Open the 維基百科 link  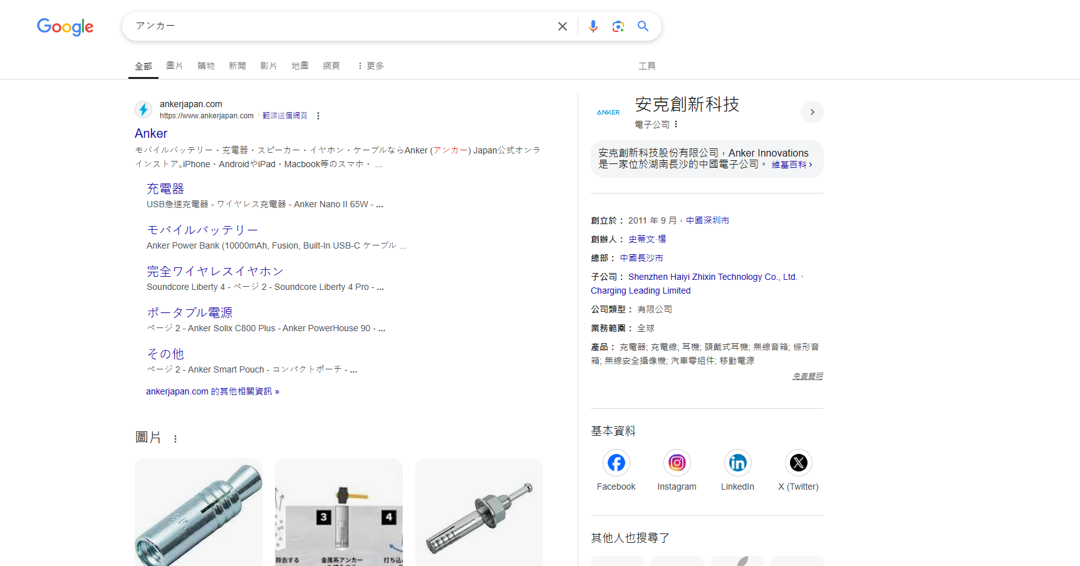pyautogui.click(x=792, y=165)
